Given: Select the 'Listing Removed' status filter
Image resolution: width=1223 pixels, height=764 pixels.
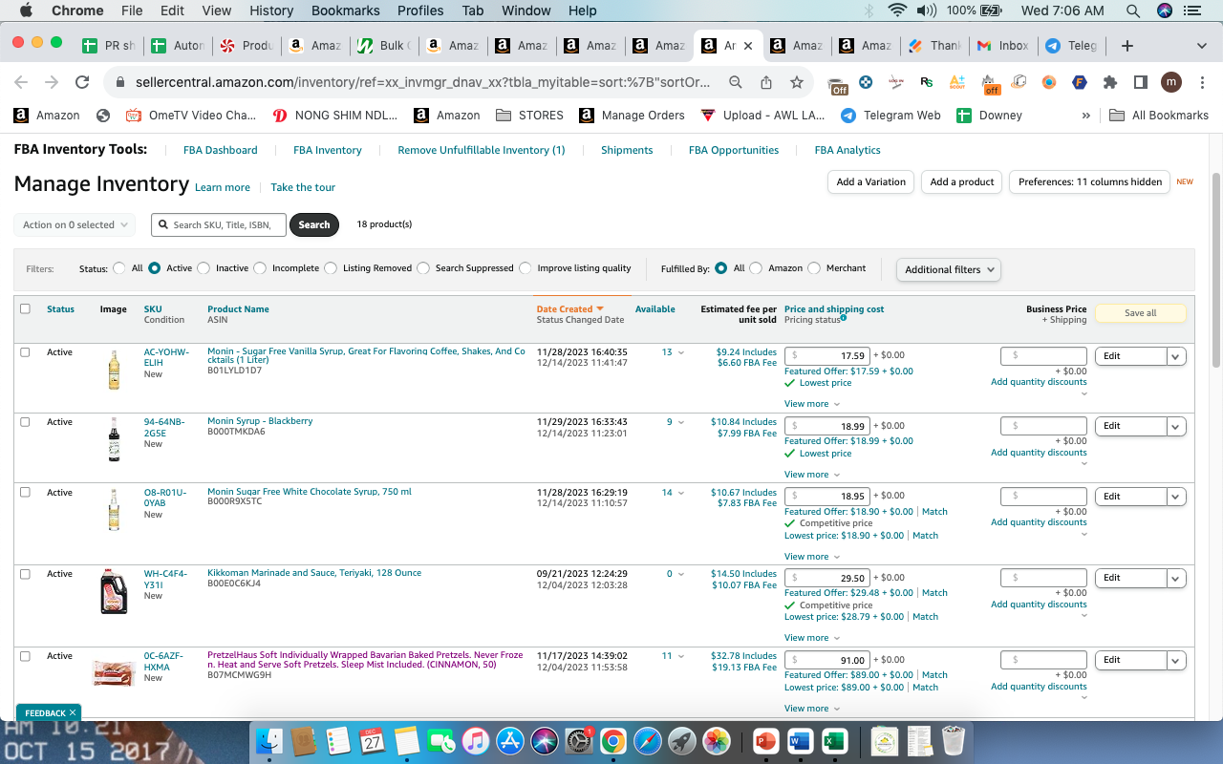Looking at the screenshot, I should 331,268.
